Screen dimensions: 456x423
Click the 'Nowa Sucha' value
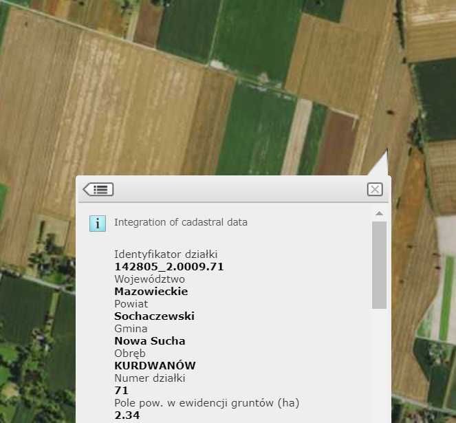[149, 341]
